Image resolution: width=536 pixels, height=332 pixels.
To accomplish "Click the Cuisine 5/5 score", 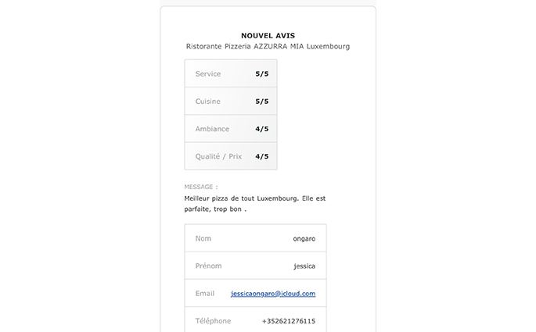I will pos(262,102).
